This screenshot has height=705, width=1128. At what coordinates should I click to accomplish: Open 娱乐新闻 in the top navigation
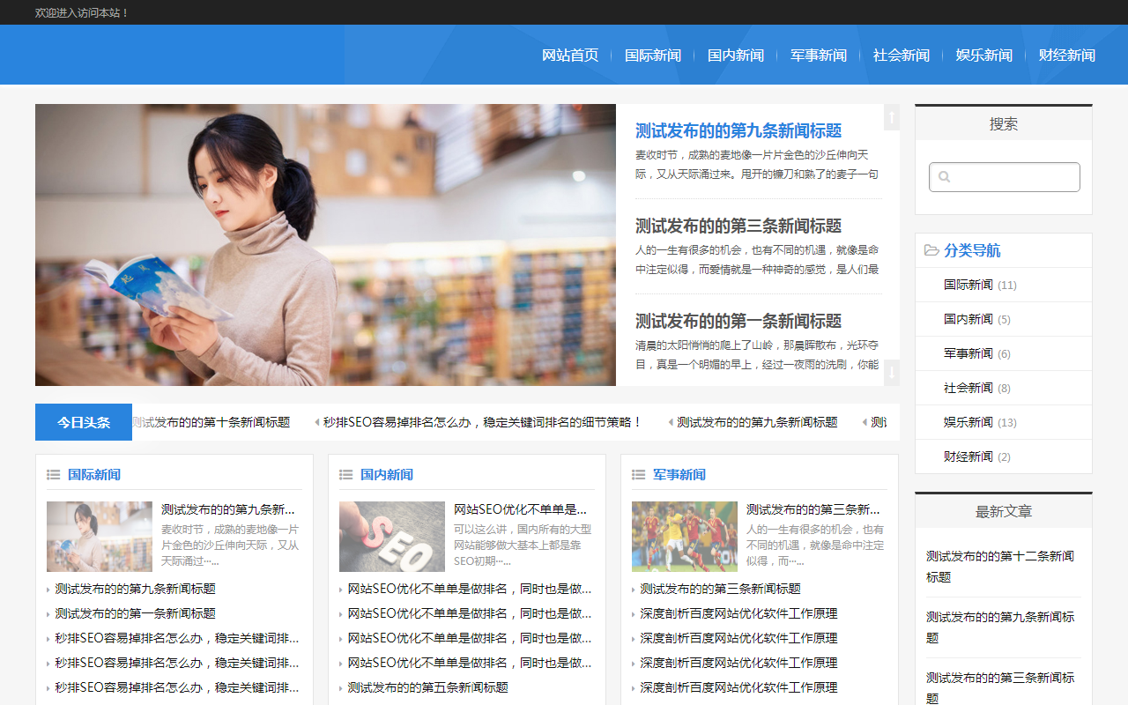pyautogui.click(x=984, y=55)
